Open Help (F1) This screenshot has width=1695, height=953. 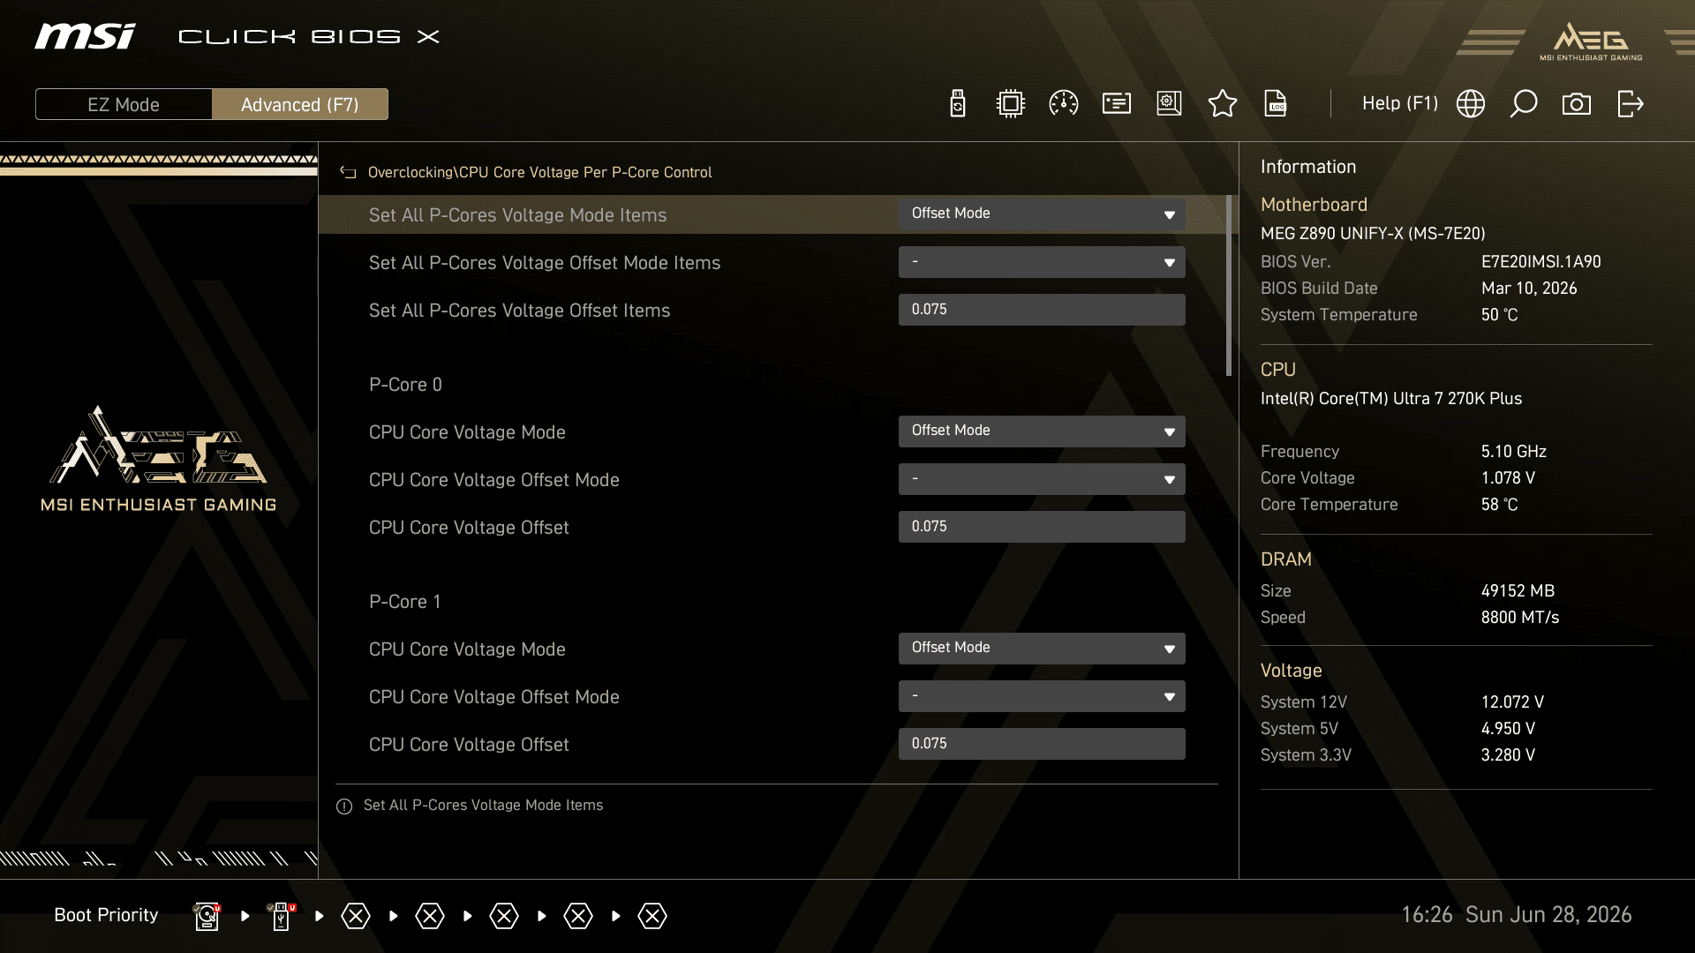pyautogui.click(x=1400, y=103)
